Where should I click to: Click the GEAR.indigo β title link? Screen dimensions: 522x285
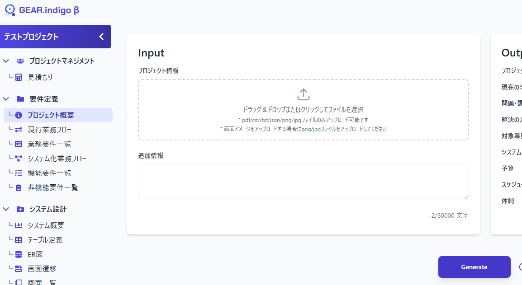coord(49,10)
